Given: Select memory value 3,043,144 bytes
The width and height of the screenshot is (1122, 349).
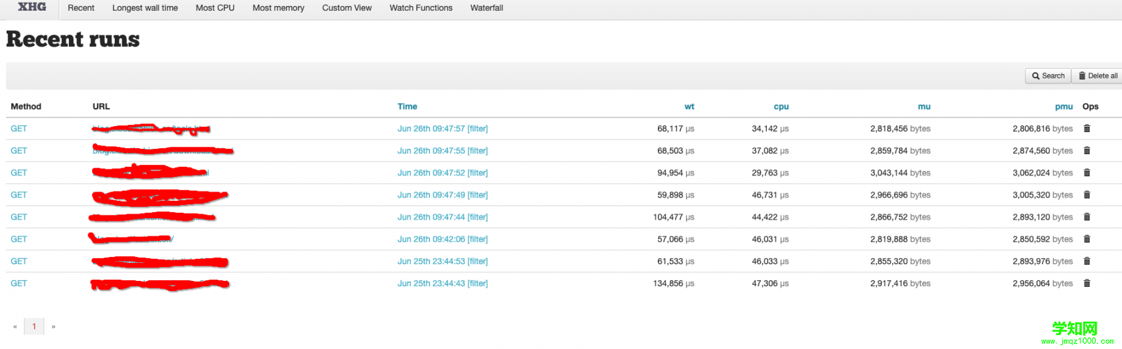Looking at the screenshot, I should (900, 172).
